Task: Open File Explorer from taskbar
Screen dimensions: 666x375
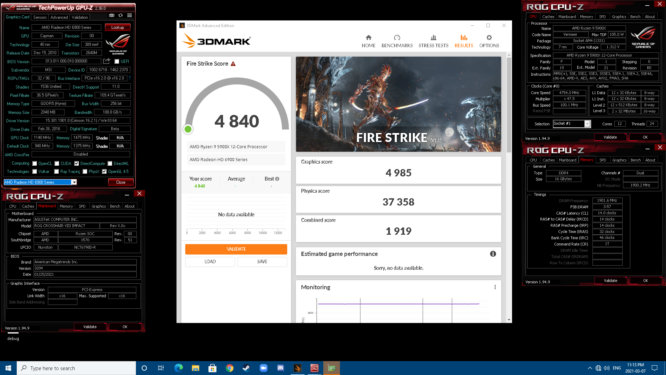Action: coord(195,368)
